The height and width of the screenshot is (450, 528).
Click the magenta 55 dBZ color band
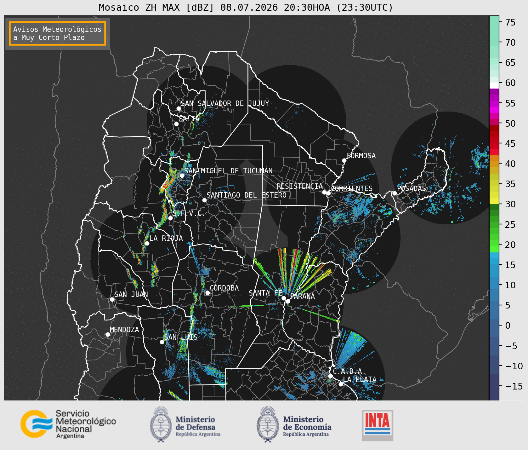(494, 104)
